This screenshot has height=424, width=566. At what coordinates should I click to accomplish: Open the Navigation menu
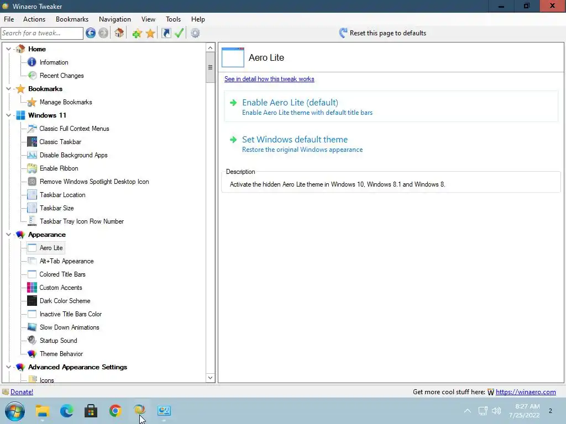[x=115, y=19]
